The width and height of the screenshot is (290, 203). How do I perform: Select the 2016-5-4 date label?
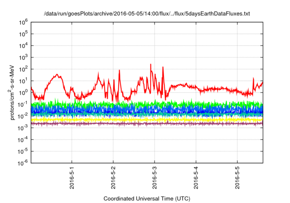tap(196, 178)
